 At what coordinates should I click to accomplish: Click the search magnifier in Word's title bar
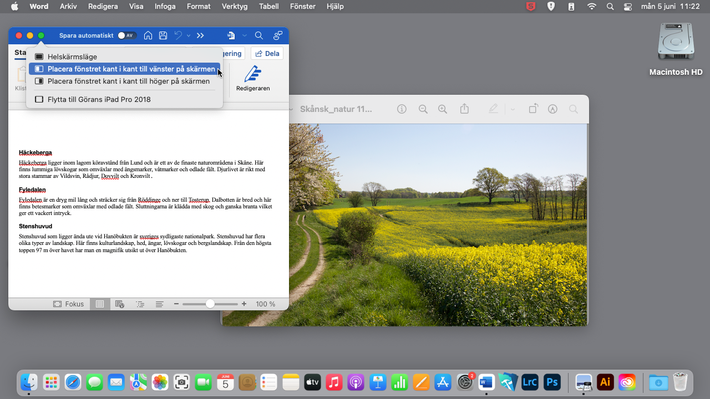(259, 35)
